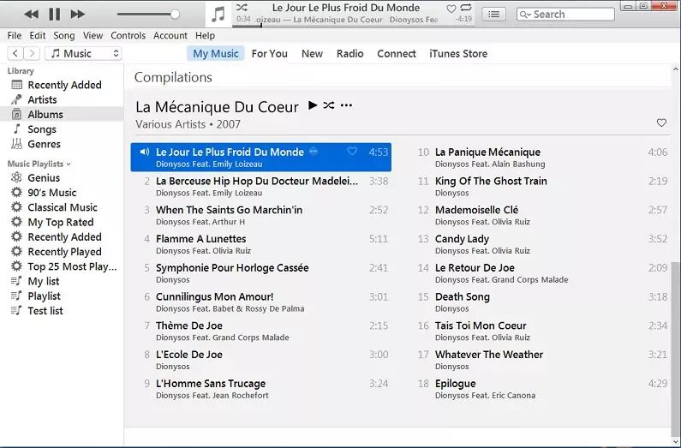Open the Help menu
Viewport: 681px width, 448px height.
[x=205, y=36]
